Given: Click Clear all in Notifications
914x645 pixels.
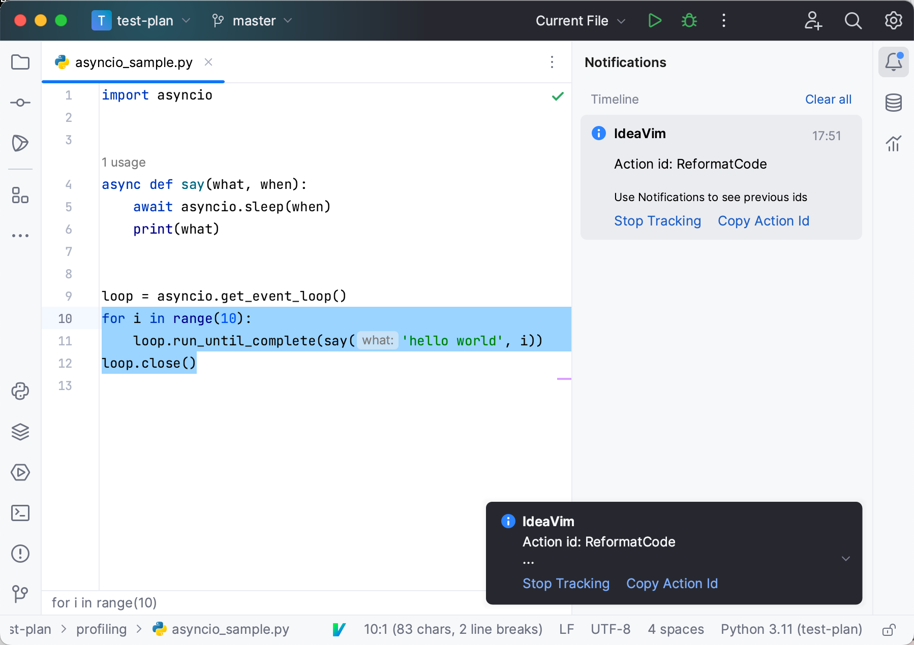Looking at the screenshot, I should (x=828, y=100).
